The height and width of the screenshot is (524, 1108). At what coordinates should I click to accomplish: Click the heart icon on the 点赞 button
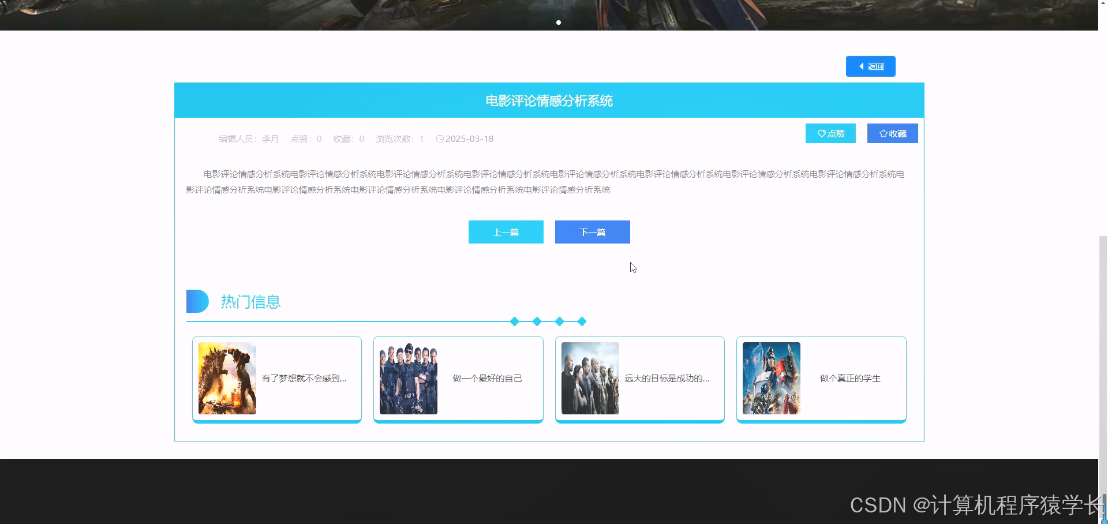(822, 133)
